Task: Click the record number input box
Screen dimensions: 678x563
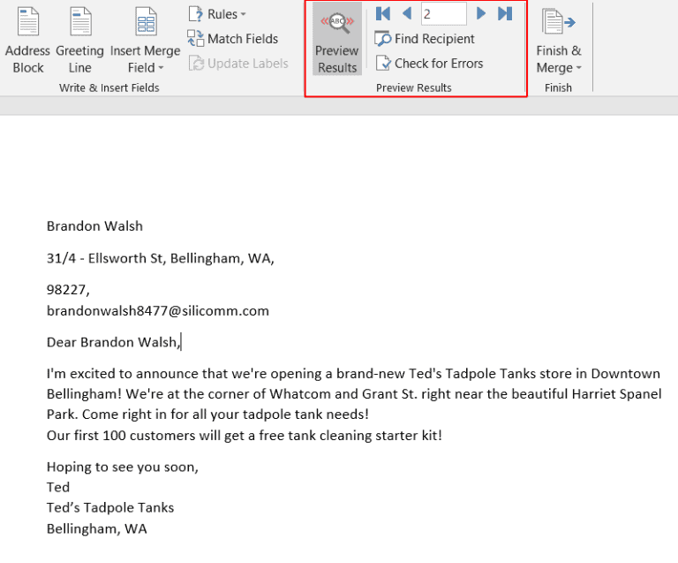Action: click(x=443, y=13)
